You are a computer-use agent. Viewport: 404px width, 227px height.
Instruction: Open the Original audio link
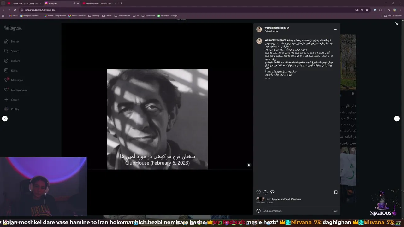[x=271, y=31]
